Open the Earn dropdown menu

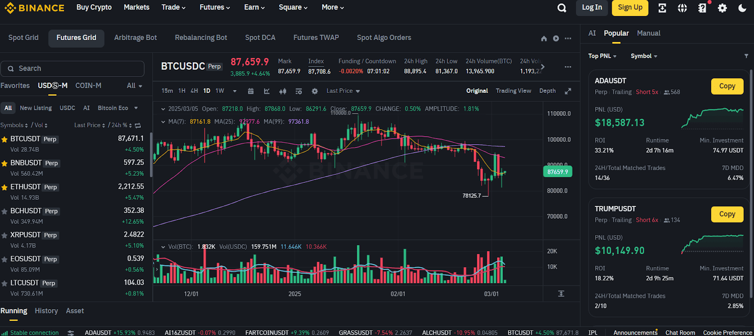coord(254,8)
